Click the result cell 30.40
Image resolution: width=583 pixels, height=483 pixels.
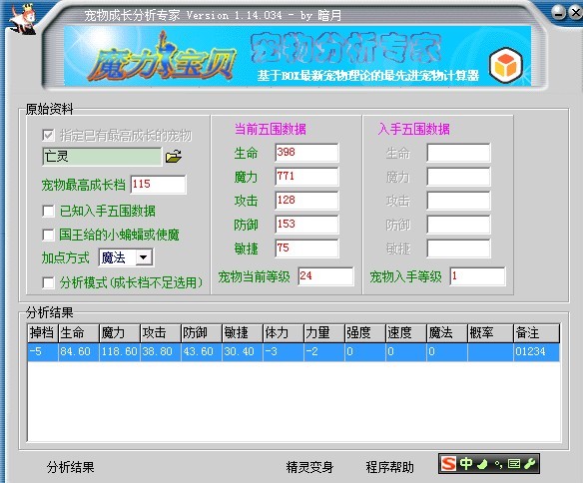242,351
